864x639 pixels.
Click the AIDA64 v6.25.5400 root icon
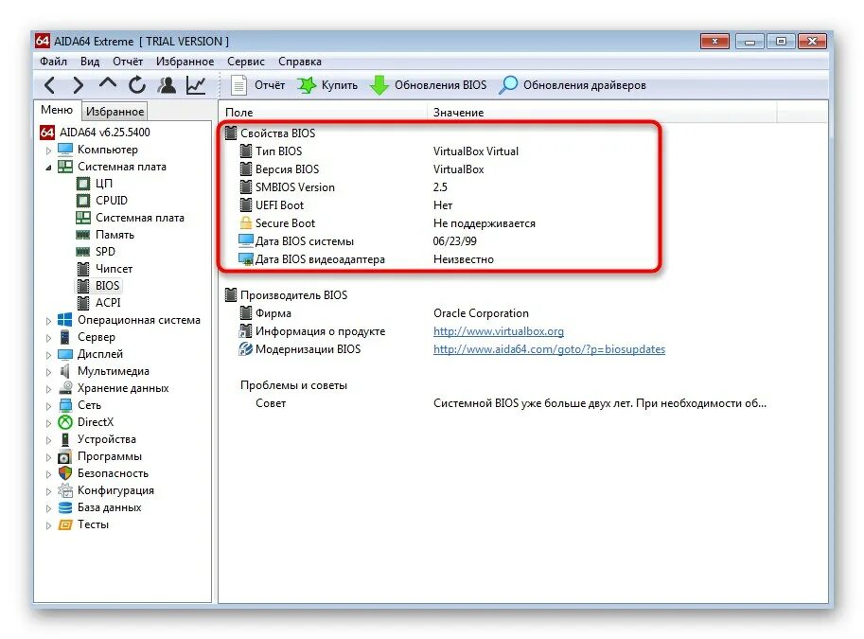46,133
